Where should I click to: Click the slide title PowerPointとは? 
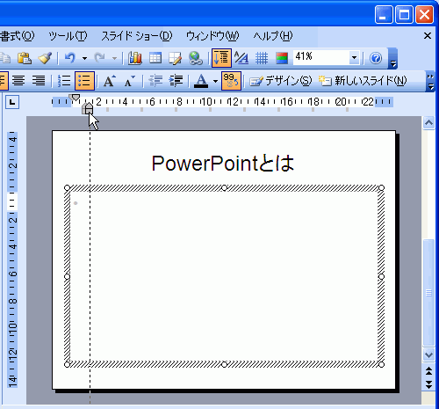(223, 163)
